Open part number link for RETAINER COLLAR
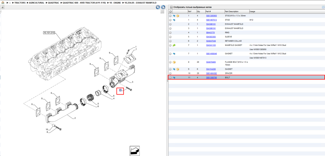 click(x=211, y=41)
